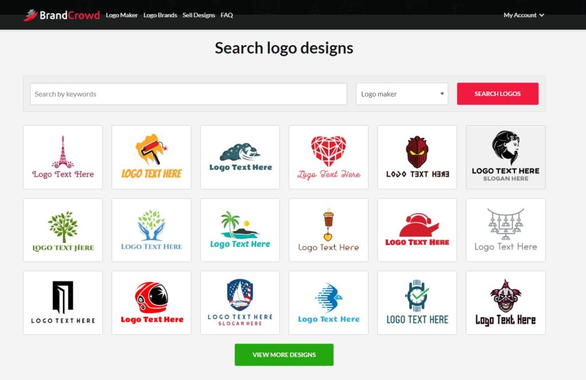Select the blue digital bird logo

tap(328, 303)
